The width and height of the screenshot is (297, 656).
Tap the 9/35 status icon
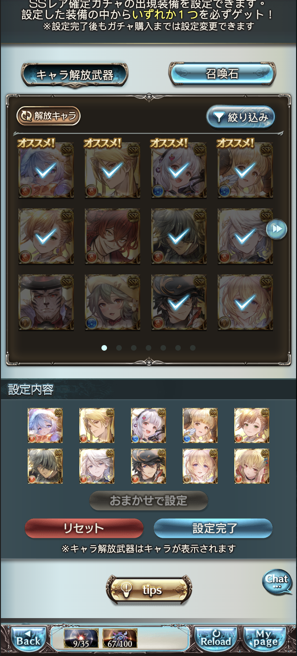point(81,638)
